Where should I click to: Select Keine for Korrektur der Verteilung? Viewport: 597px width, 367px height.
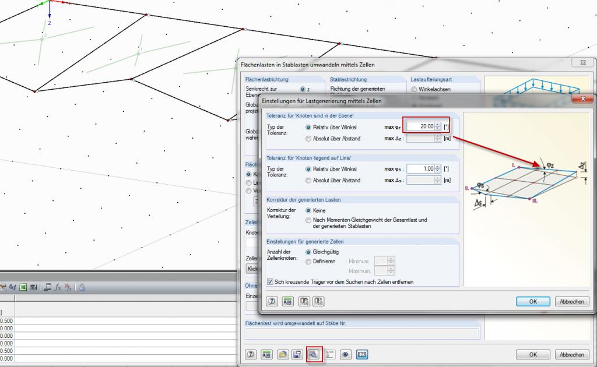click(x=308, y=210)
